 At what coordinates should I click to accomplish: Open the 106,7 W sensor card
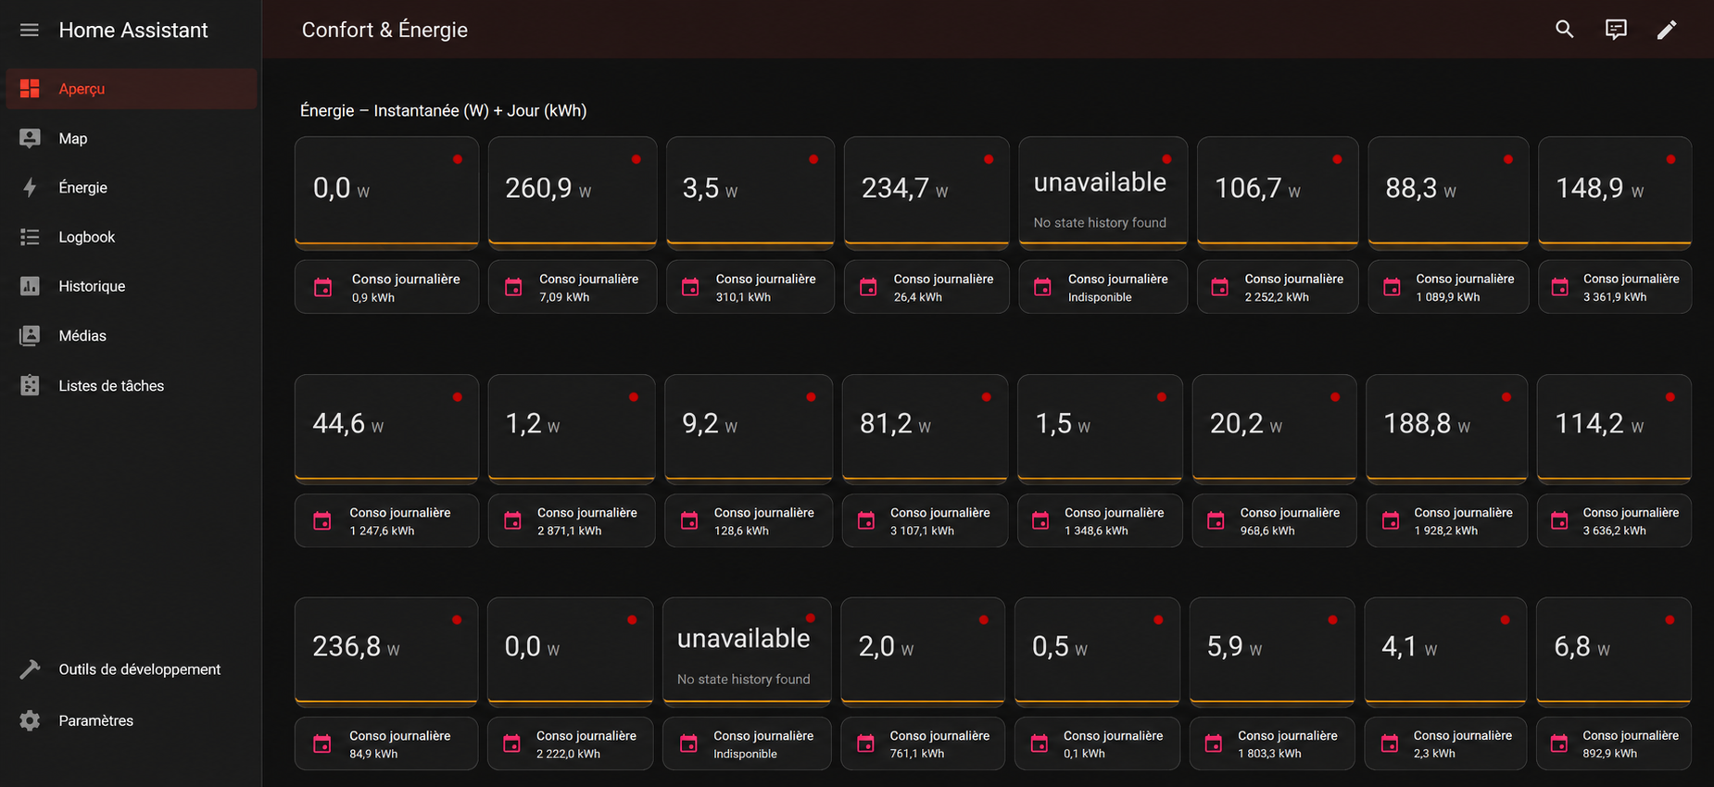pos(1278,193)
